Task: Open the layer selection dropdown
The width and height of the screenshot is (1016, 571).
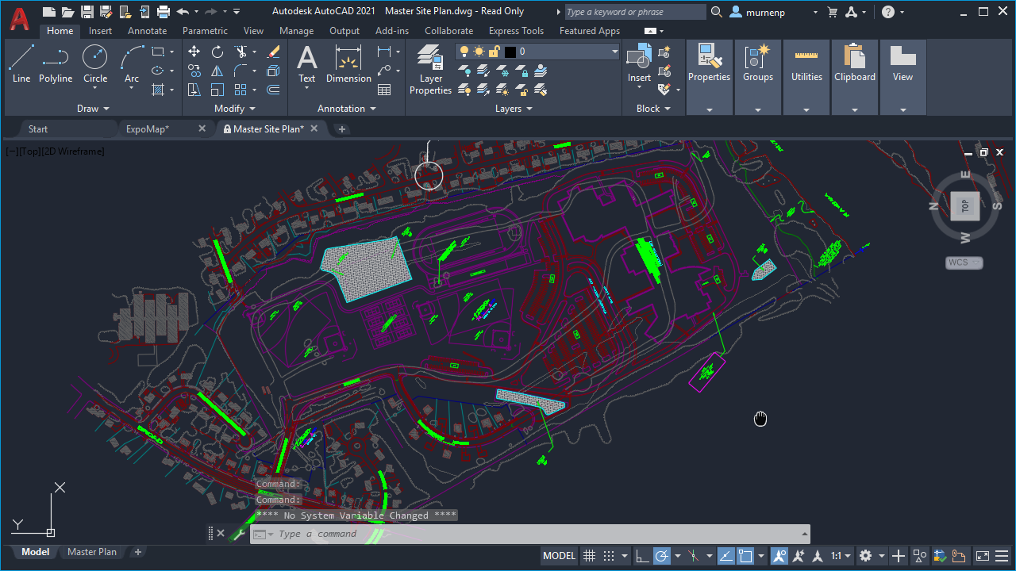Action: (x=616, y=51)
